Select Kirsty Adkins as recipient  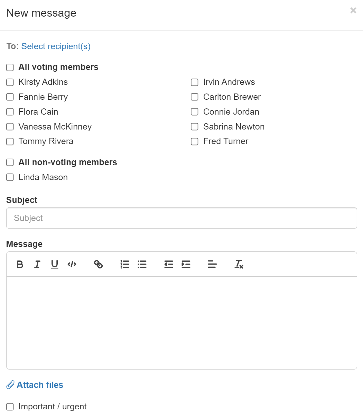(x=10, y=82)
